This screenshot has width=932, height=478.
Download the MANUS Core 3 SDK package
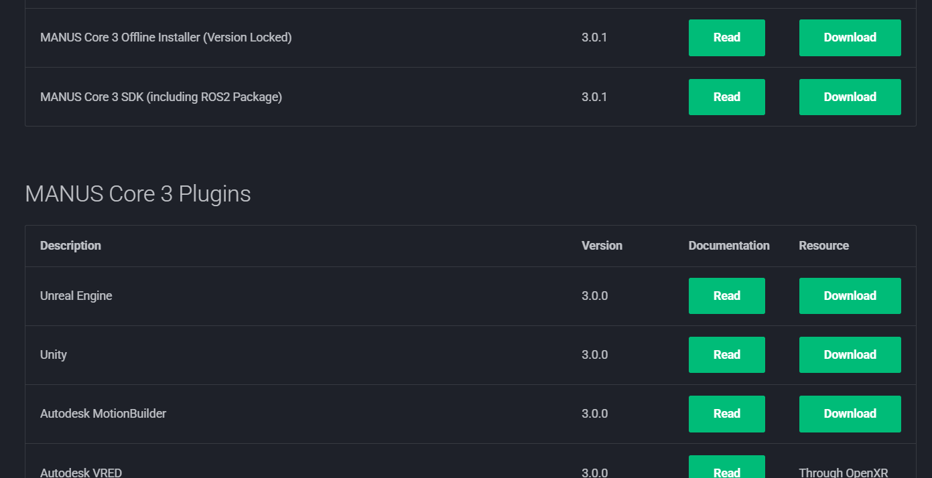click(x=850, y=97)
